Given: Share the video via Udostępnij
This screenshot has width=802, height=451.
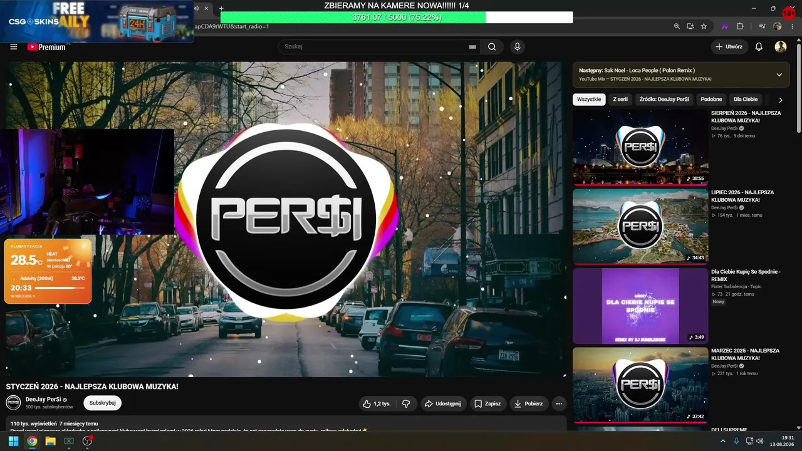Looking at the screenshot, I should 443,404.
